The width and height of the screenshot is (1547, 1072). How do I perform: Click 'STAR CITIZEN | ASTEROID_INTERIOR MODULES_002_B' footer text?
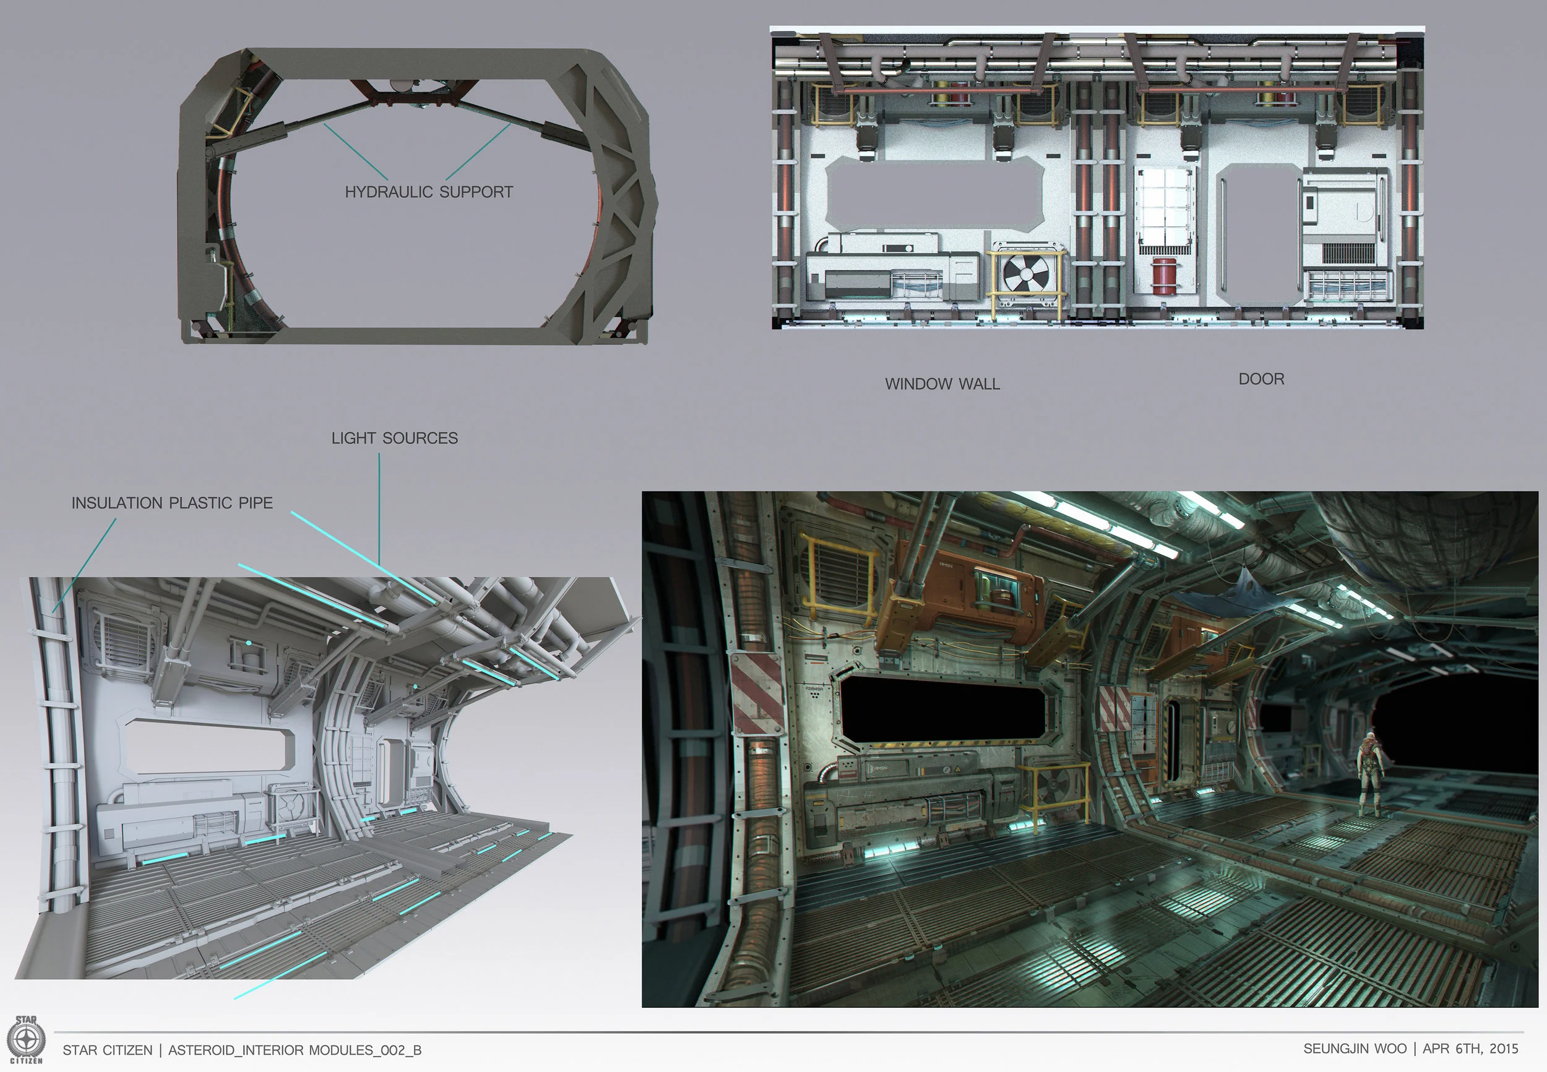coord(242,1050)
